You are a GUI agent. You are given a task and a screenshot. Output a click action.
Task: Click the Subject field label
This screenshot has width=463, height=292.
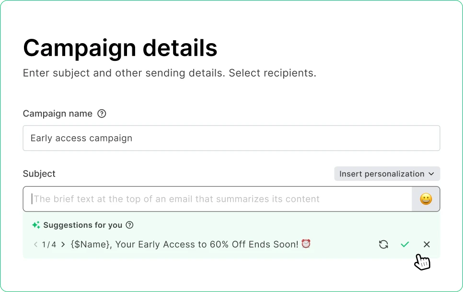pos(39,174)
